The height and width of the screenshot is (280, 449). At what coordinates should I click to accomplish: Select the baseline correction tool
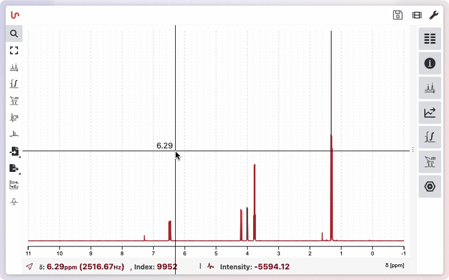(14, 134)
